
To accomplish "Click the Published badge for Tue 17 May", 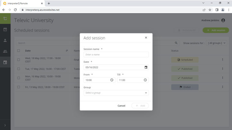I will click(185, 69).
